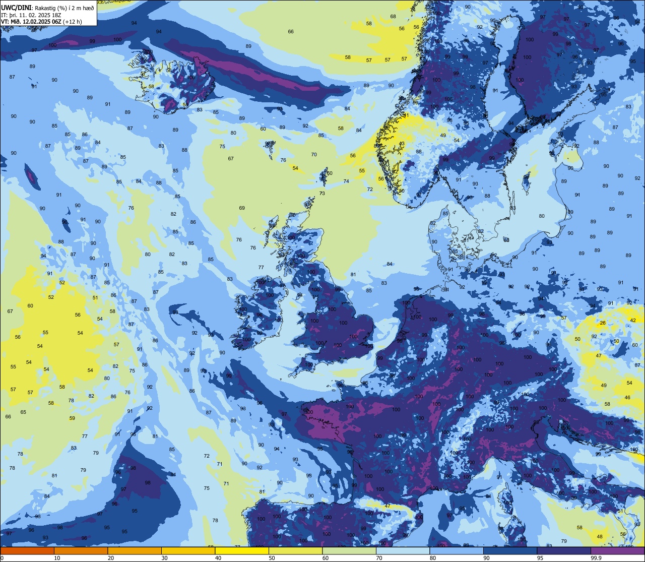Click the 'UWC/DINI' title text

16,8
